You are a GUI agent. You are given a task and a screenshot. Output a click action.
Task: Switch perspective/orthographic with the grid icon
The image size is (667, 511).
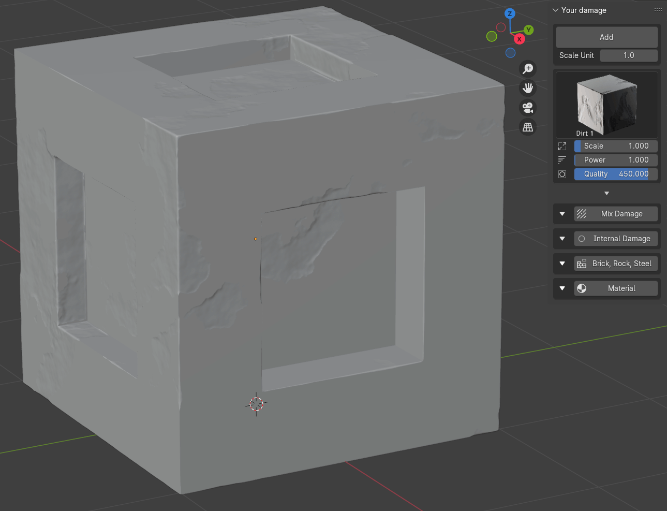[x=528, y=127]
